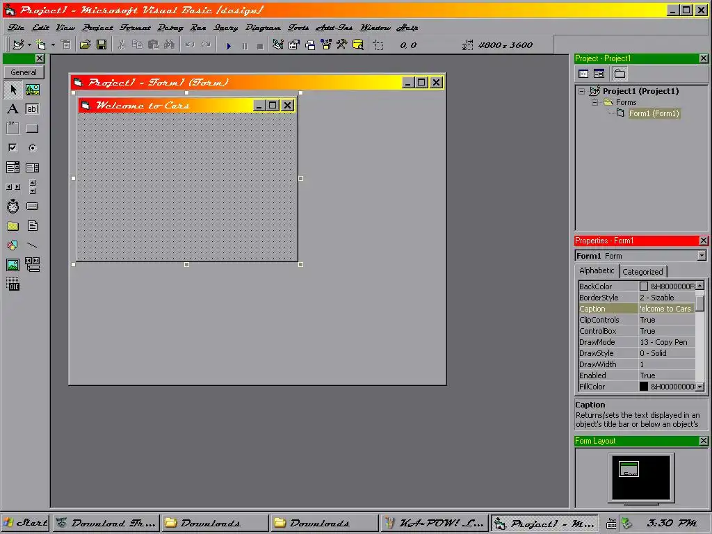The height and width of the screenshot is (534, 712).
Task: Click the BackColor color swatch
Action: [x=643, y=286]
